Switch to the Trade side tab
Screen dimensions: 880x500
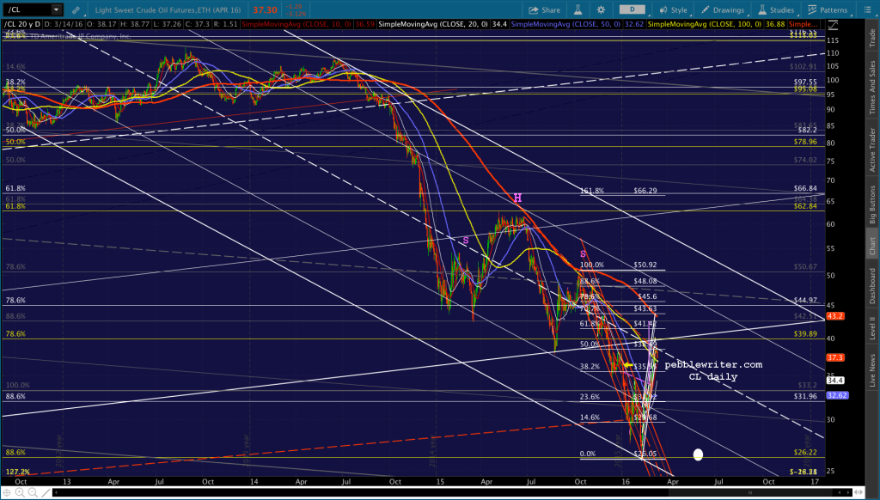click(x=872, y=38)
